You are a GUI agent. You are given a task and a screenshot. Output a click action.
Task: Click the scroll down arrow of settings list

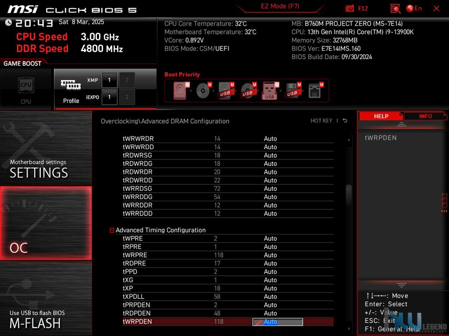pos(349,329)
